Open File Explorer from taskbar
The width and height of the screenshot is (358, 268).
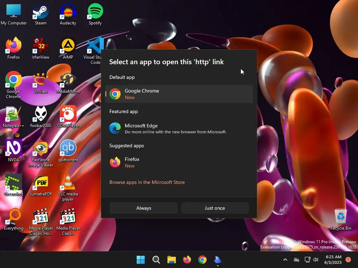(171, 260)
